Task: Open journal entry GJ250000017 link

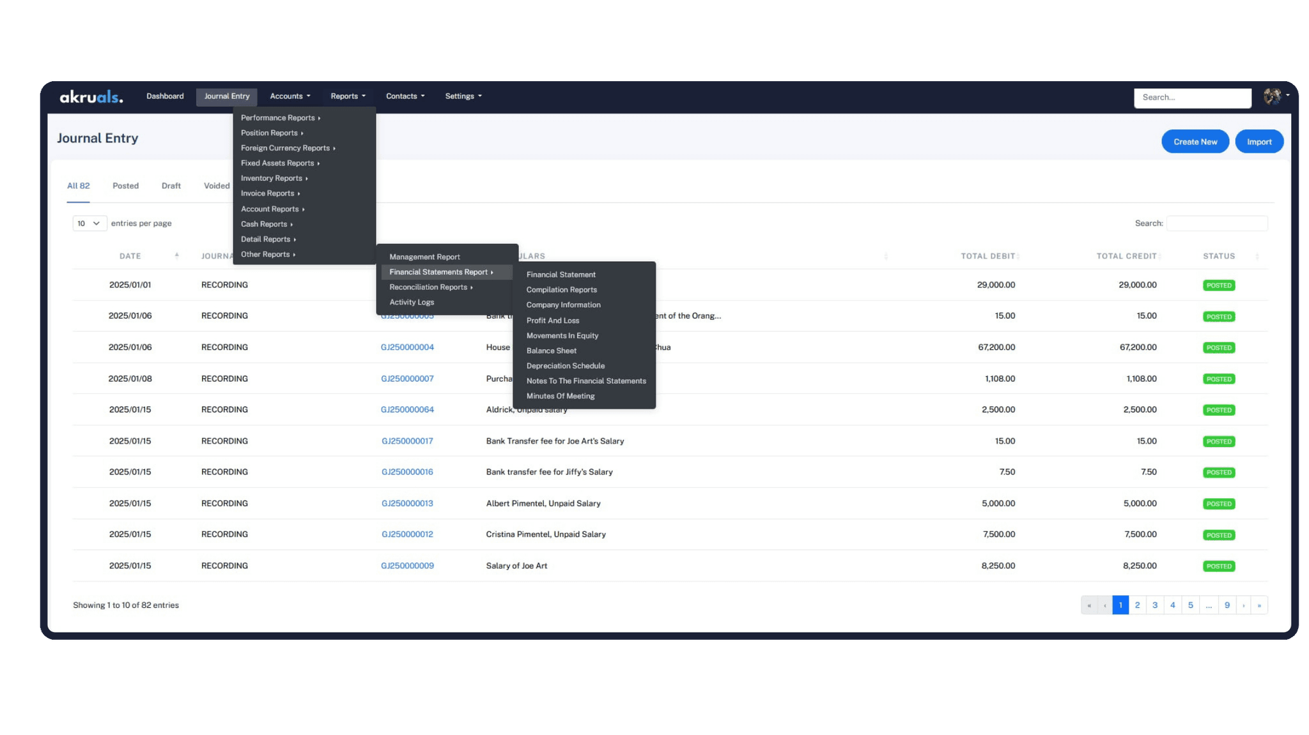Action: [x=407, y=441]
